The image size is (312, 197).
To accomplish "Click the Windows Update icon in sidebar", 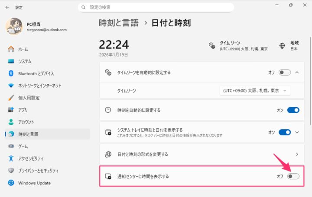I will point(11,183).
